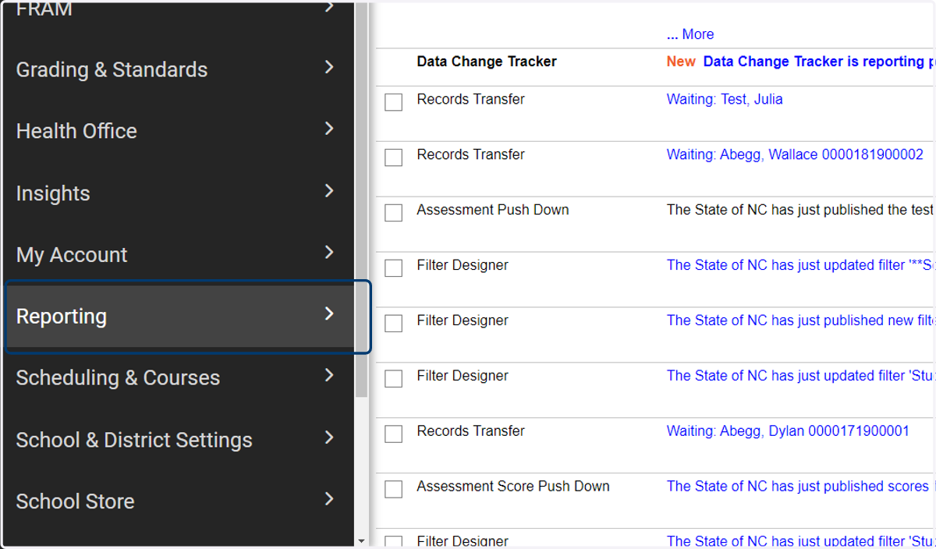The width and height of the screenshot is (936, 549).
Task: Expand School Store chevron arrow
Action: 329,499
